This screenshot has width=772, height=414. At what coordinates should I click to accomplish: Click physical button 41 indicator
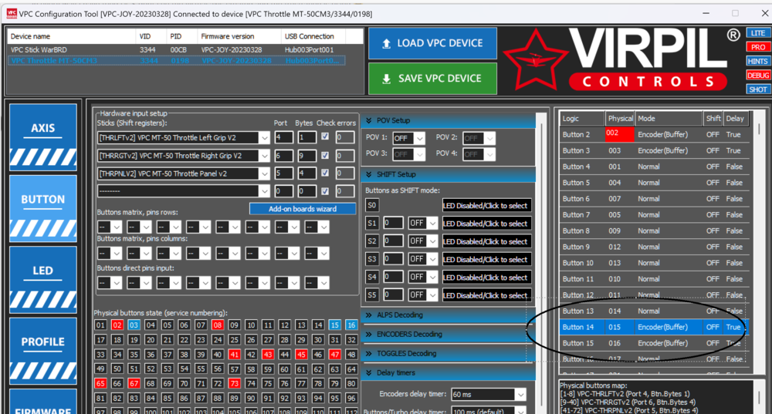pyautogui.click(x=234, y=355)
